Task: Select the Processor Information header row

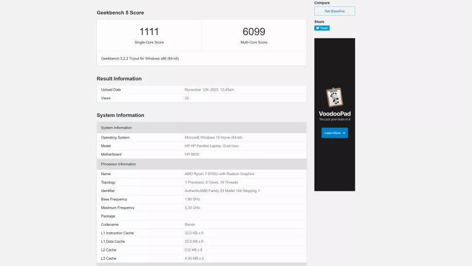Action: coord(201,164)
